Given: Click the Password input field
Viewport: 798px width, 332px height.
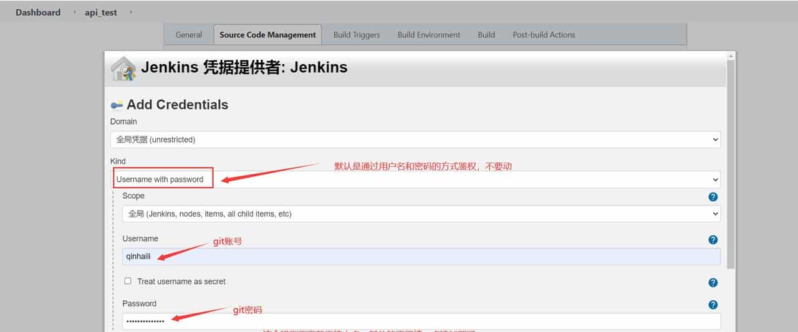Looking at the screenshot, I should [421, 321].
